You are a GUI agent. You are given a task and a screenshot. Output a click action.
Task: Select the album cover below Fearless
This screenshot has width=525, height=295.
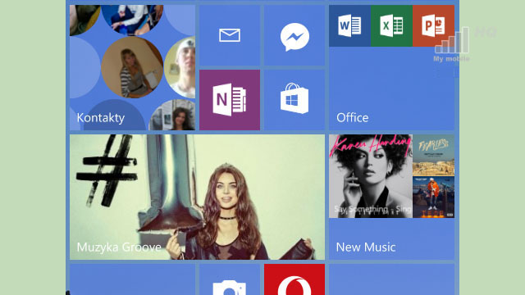click(x=434, y=197)
